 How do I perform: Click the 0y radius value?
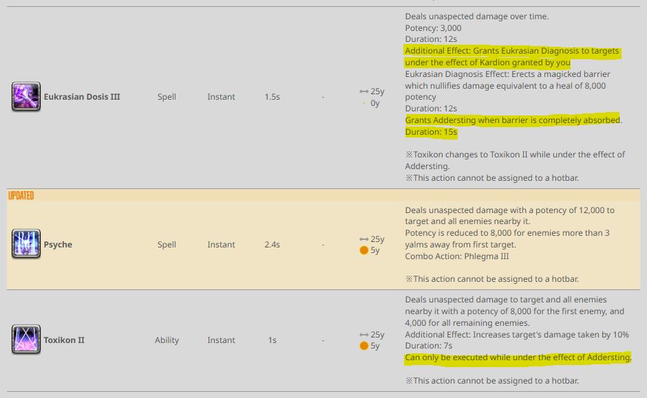374,102
